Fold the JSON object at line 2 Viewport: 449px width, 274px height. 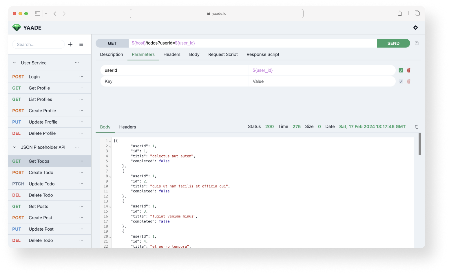pos(110,147)
